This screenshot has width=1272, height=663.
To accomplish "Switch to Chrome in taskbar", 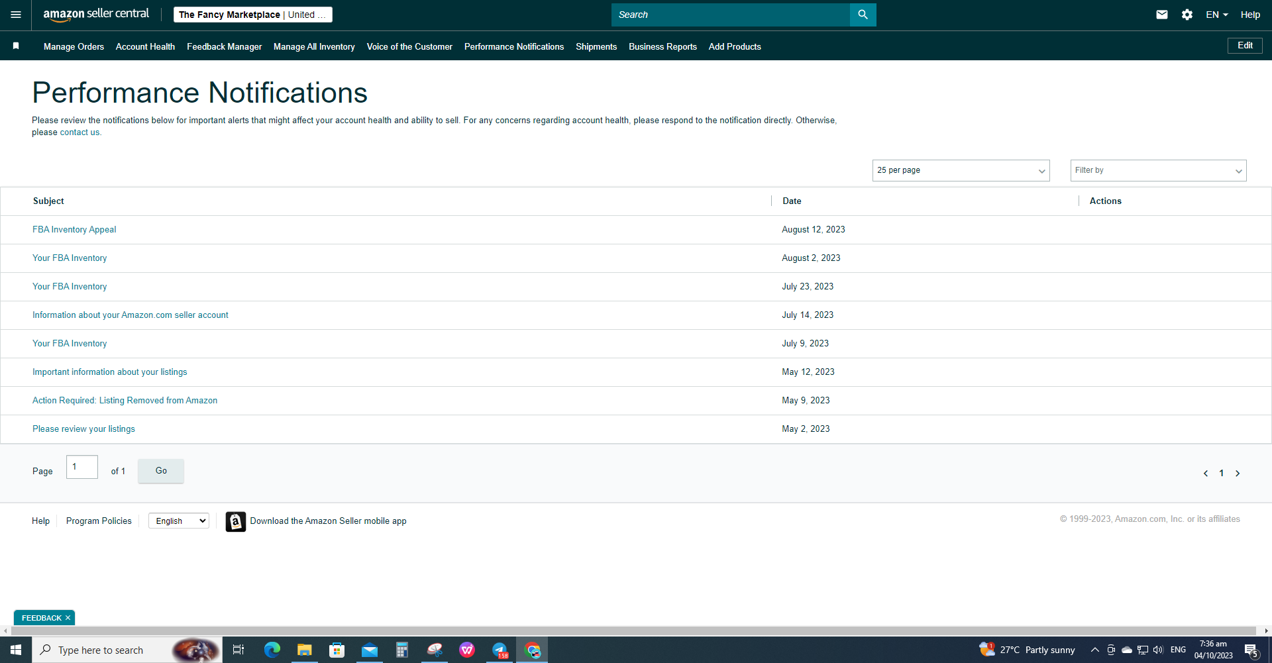I will pos(533,650).
